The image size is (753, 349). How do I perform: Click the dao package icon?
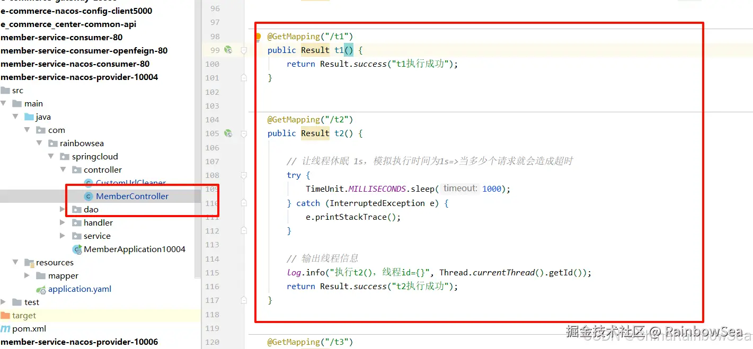click(77, 210)
